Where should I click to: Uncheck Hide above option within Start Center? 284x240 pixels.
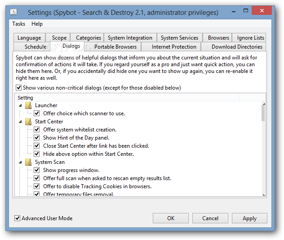click(x=37, y=154)
